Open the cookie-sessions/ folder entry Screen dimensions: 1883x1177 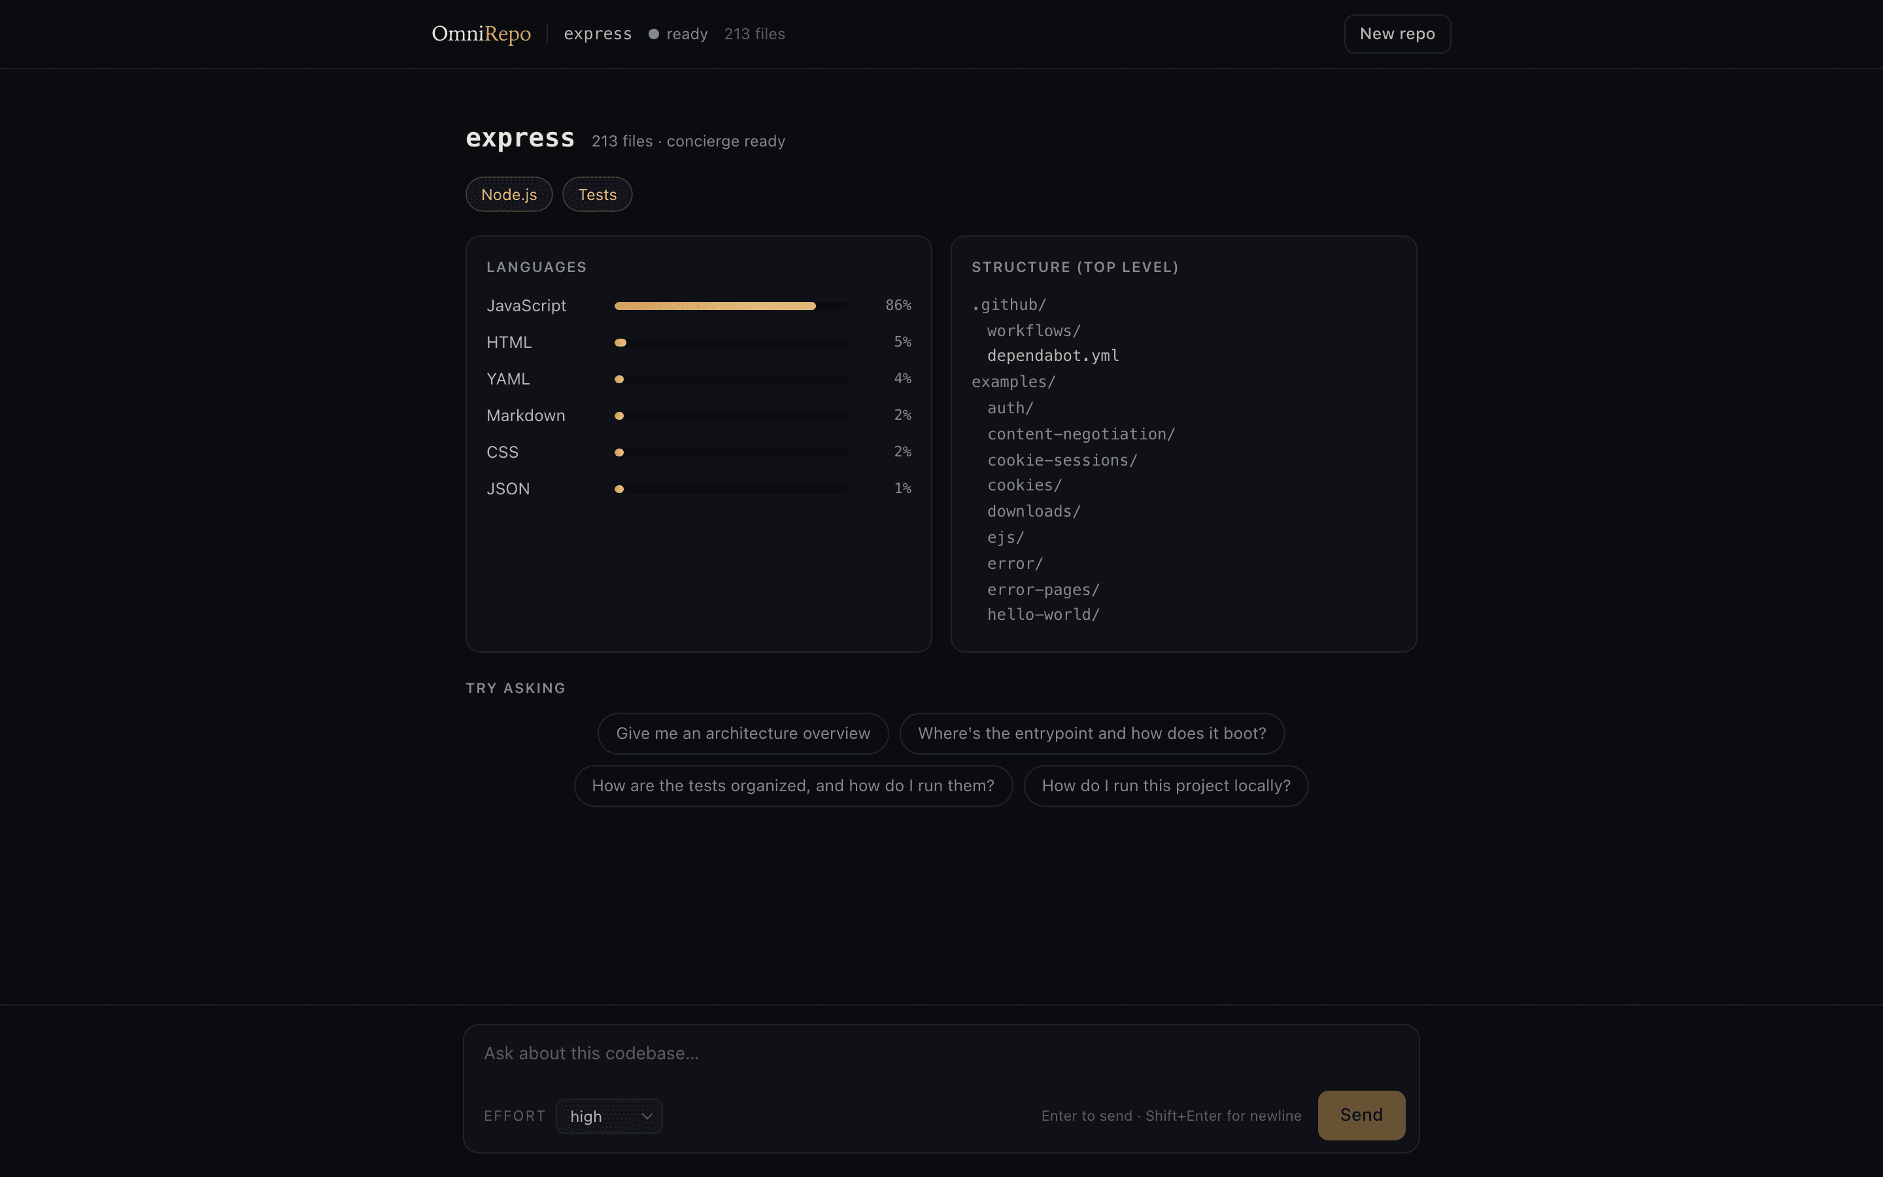point(1062,460)
